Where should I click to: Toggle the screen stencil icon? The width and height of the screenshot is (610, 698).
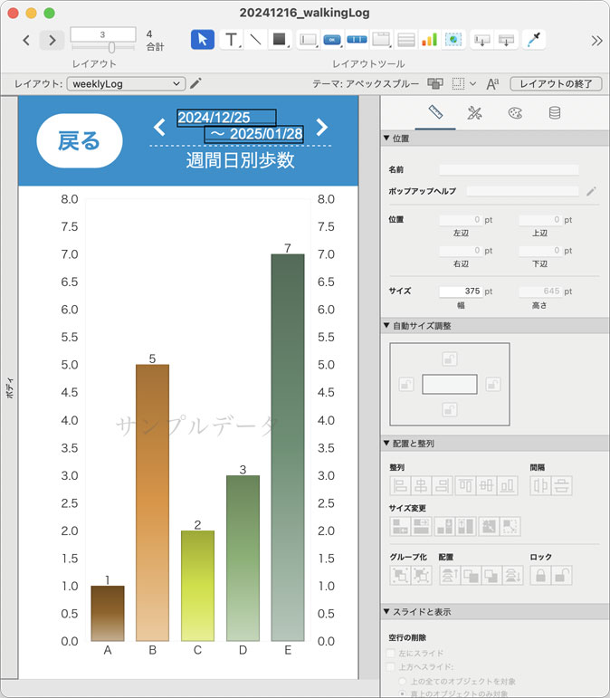click(458, 83)
